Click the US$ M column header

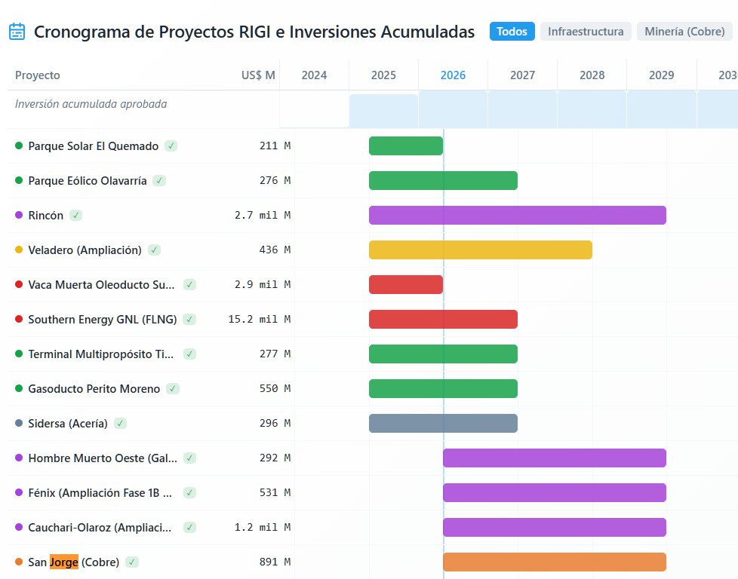(x=258, y=75)
